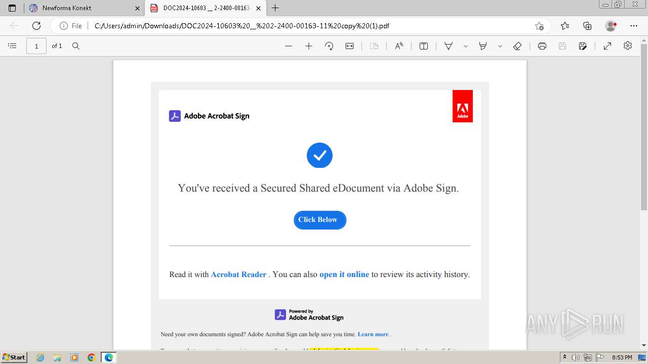Screen dimensions: 648x364
Task: Refresh the current page
Action: tap(36, 26)
